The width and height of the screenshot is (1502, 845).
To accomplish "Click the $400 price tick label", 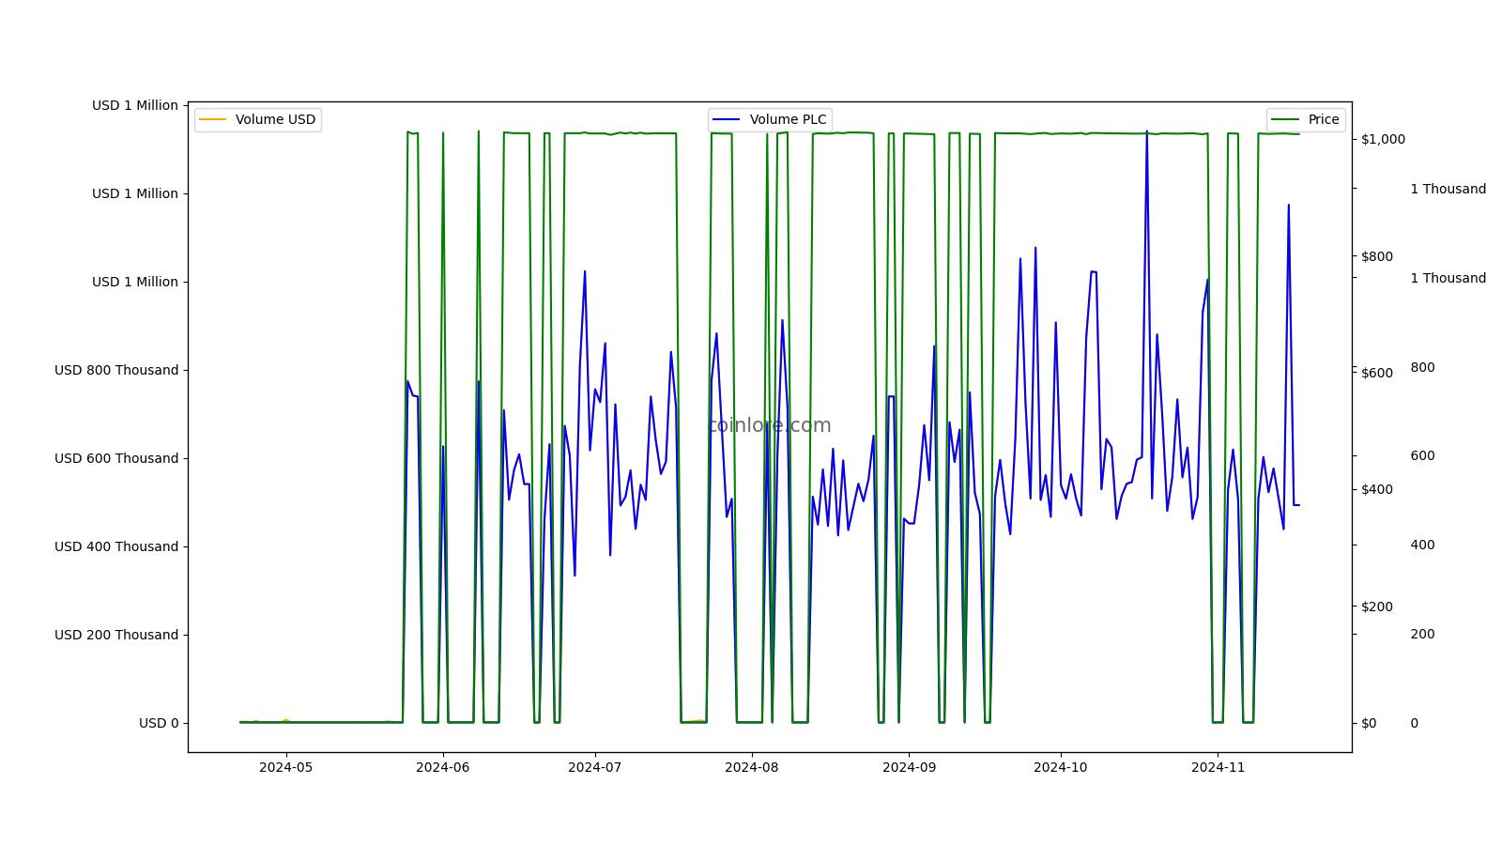I will 1377,489.
